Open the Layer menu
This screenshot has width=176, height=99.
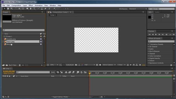[25, 5]
